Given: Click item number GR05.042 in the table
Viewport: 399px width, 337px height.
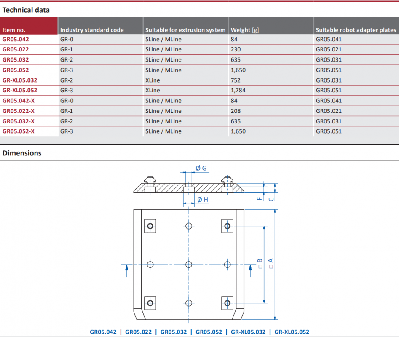Looking at the screenshot, I should (x=16, y=40).
